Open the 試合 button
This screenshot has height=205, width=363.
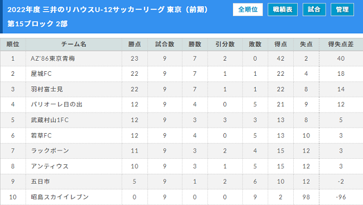314,9
